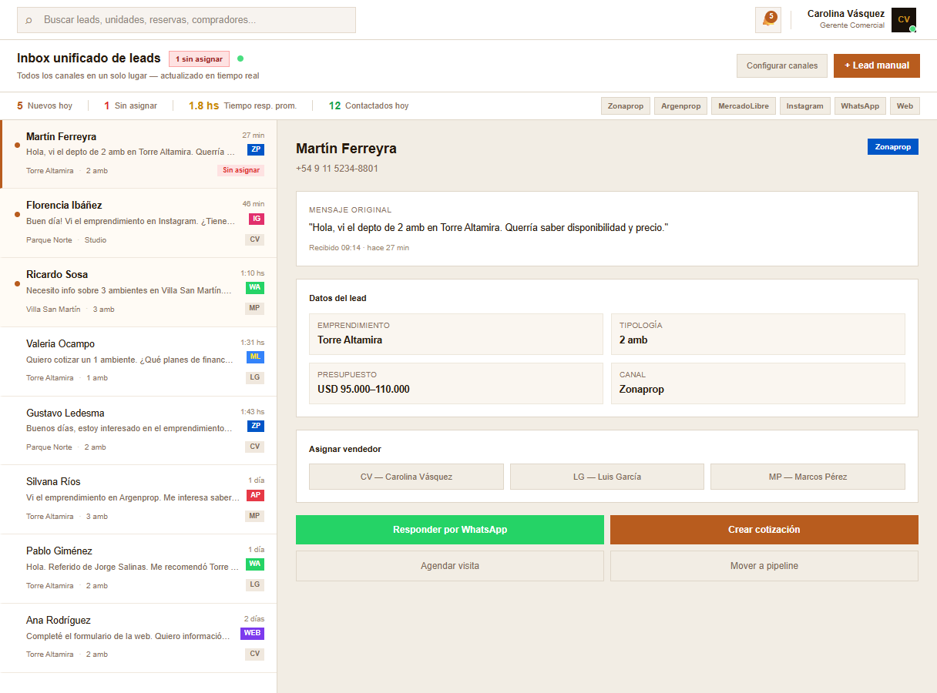Click the AP badge on Silvana Ríos's lead
Viewport: 937px width, 693px height.
coord(255,495)
